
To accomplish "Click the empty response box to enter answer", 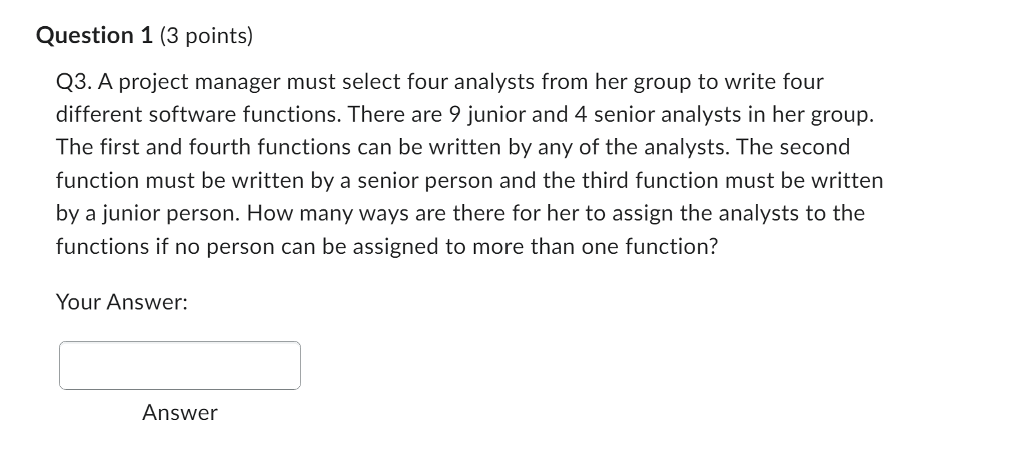I will [179, 365].
